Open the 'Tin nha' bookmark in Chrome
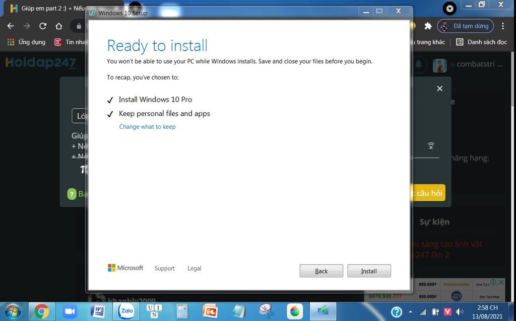Image resolution: width=516 pixels, height=321 pixels. pyautogui.click(x=70, y=42)
